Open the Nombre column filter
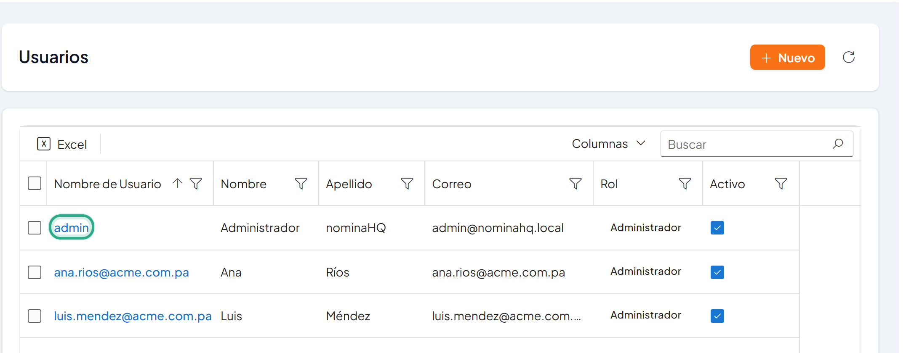This screenshot has width=906, height=353. 301,184
